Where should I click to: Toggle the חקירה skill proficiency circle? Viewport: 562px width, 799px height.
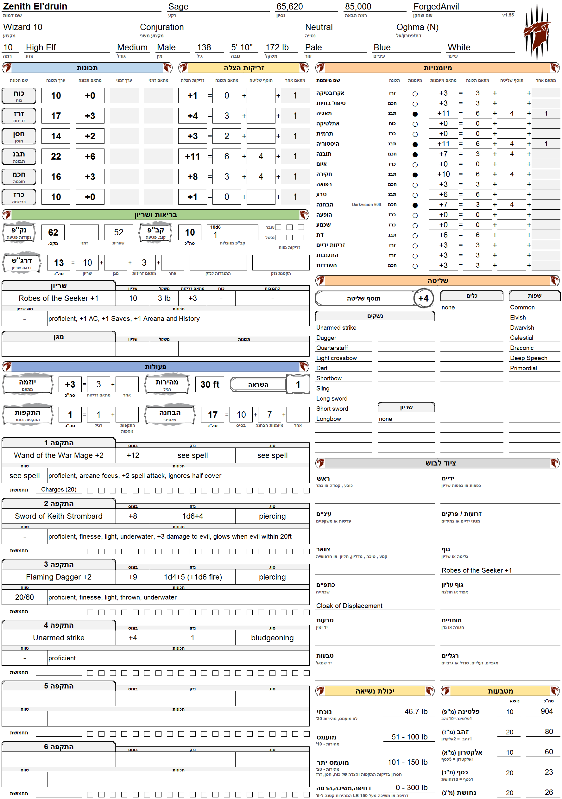(x=415, y=175)
